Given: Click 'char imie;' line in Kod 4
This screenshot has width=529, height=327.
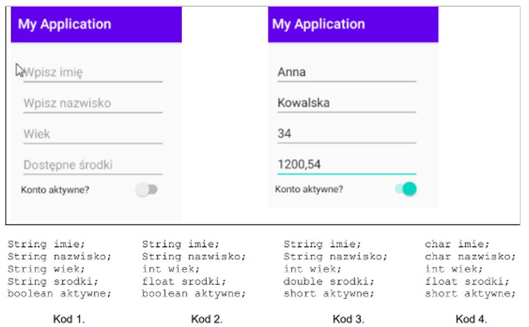Looking at the screenshot, I should [x=457, y=244].
